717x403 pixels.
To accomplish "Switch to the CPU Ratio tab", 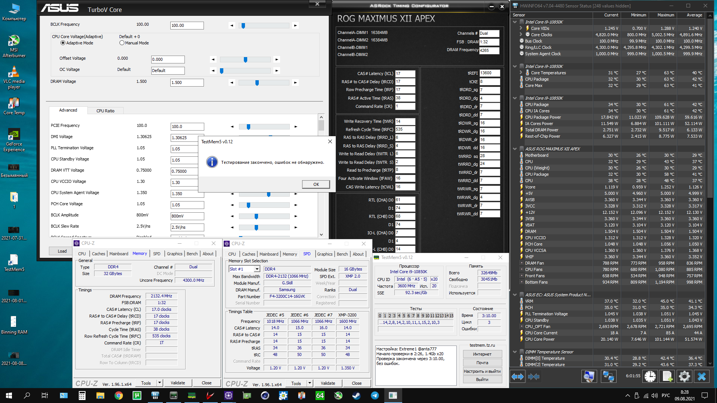I will coord(105,111).
